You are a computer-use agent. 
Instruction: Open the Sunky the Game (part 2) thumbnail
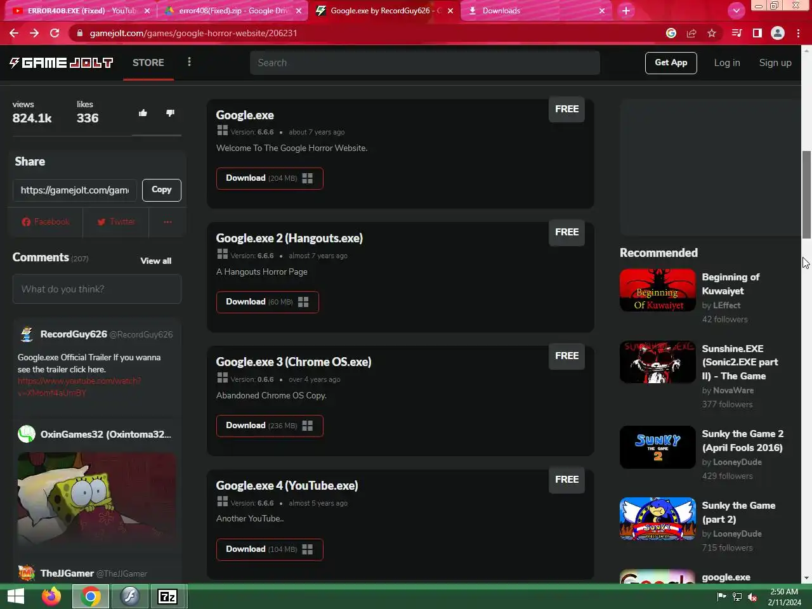[658, 519]
